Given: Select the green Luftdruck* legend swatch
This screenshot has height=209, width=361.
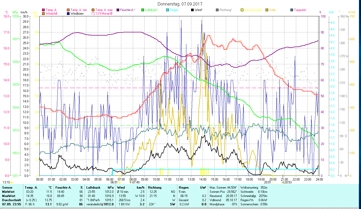Looking at the screenshot, I should pyautogui.click(x=143, y=10).
